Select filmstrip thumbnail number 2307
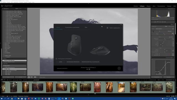The image size is (177, 100). click(x=50, y=87)
